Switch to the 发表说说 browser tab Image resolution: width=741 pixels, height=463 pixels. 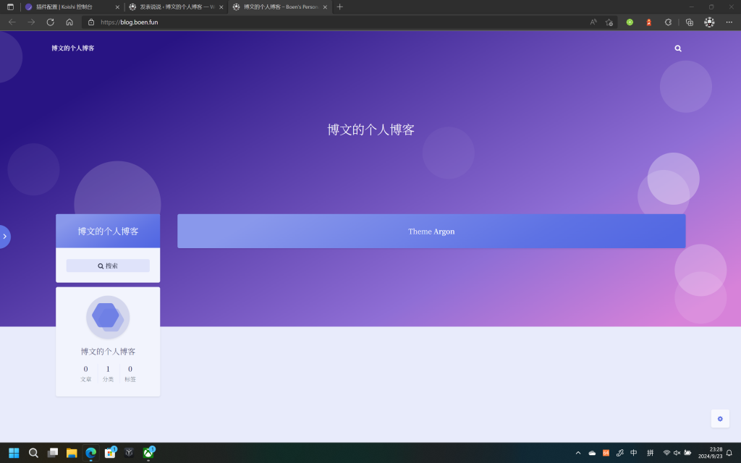(174, 7)
